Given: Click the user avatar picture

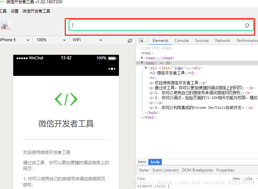Looking at the screenshot, I should [6, 24].
